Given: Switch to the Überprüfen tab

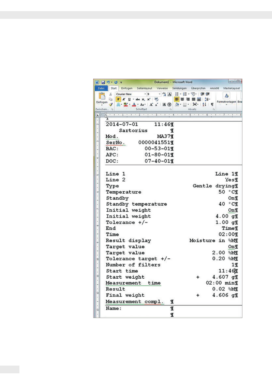Looking at the screenshot, I should click(198, 88).
